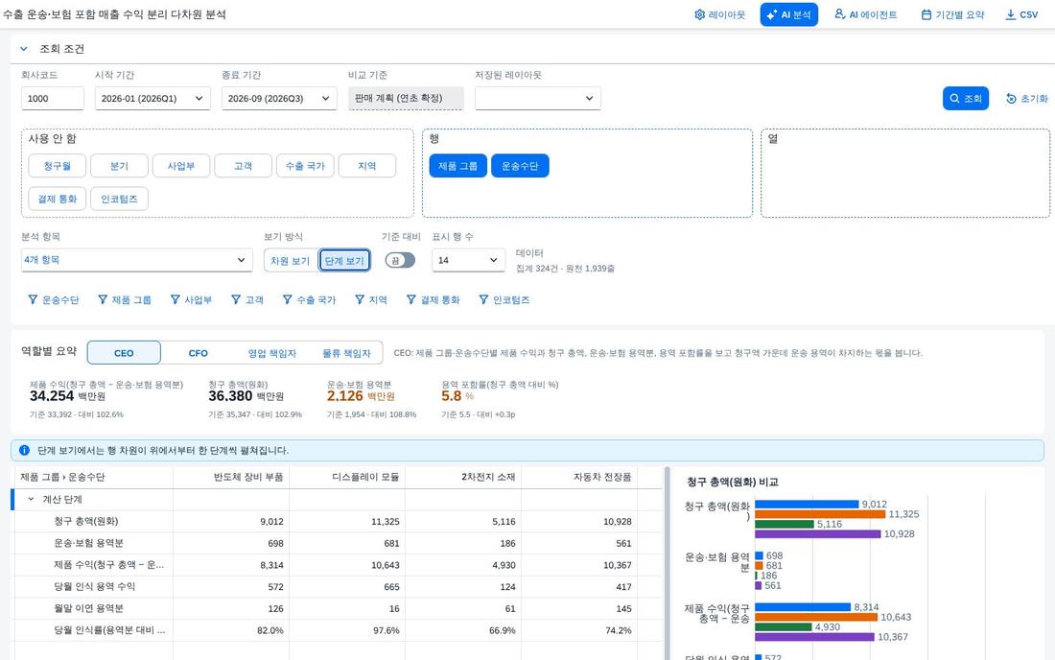This screenshot has width=1055, height=660.
Task: Click the blue 9,012 chart bar
Action: coord(807,504)
